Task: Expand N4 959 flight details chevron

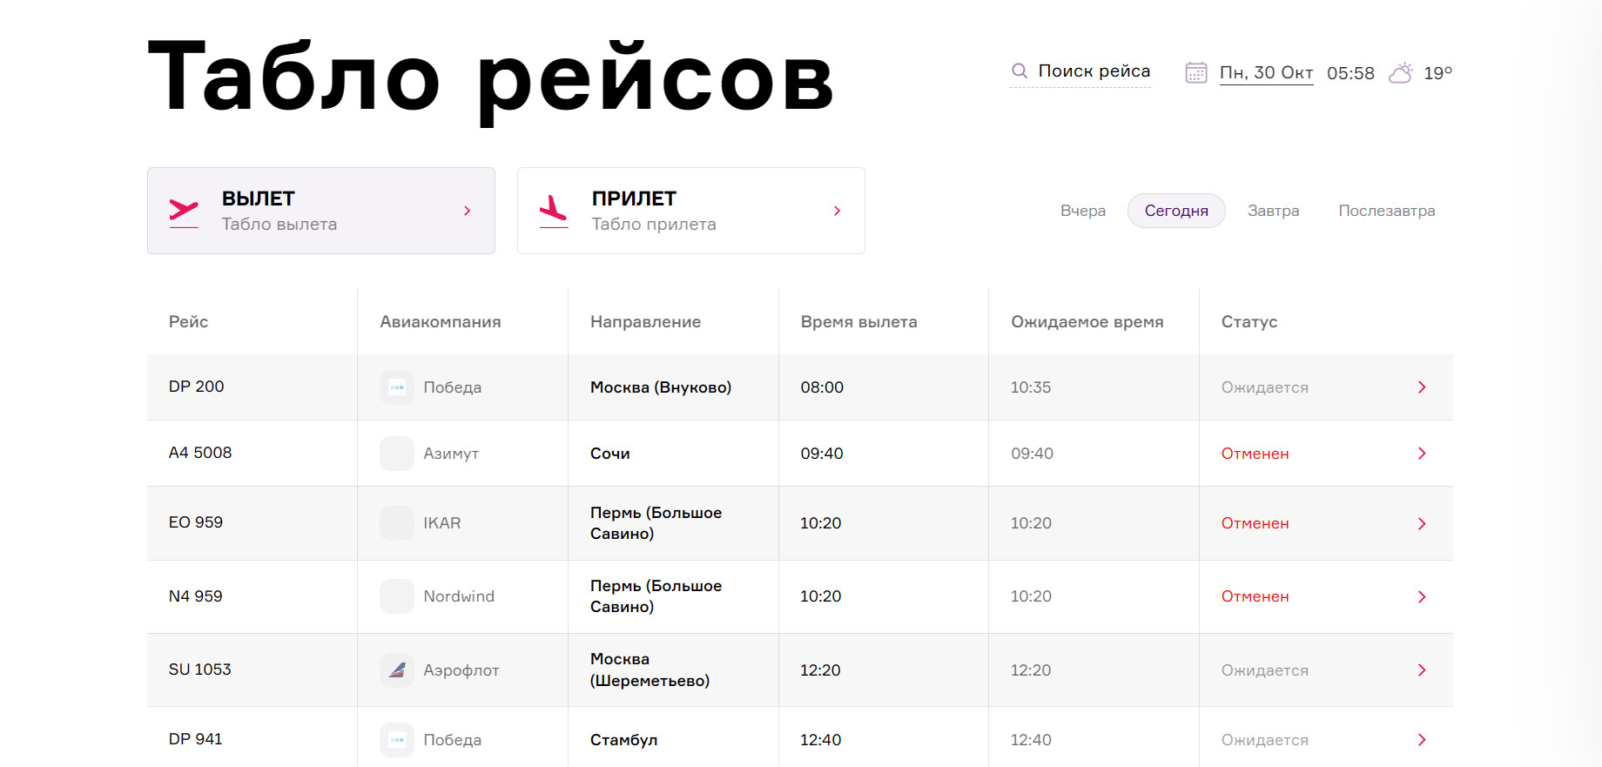Action: 1422,596
